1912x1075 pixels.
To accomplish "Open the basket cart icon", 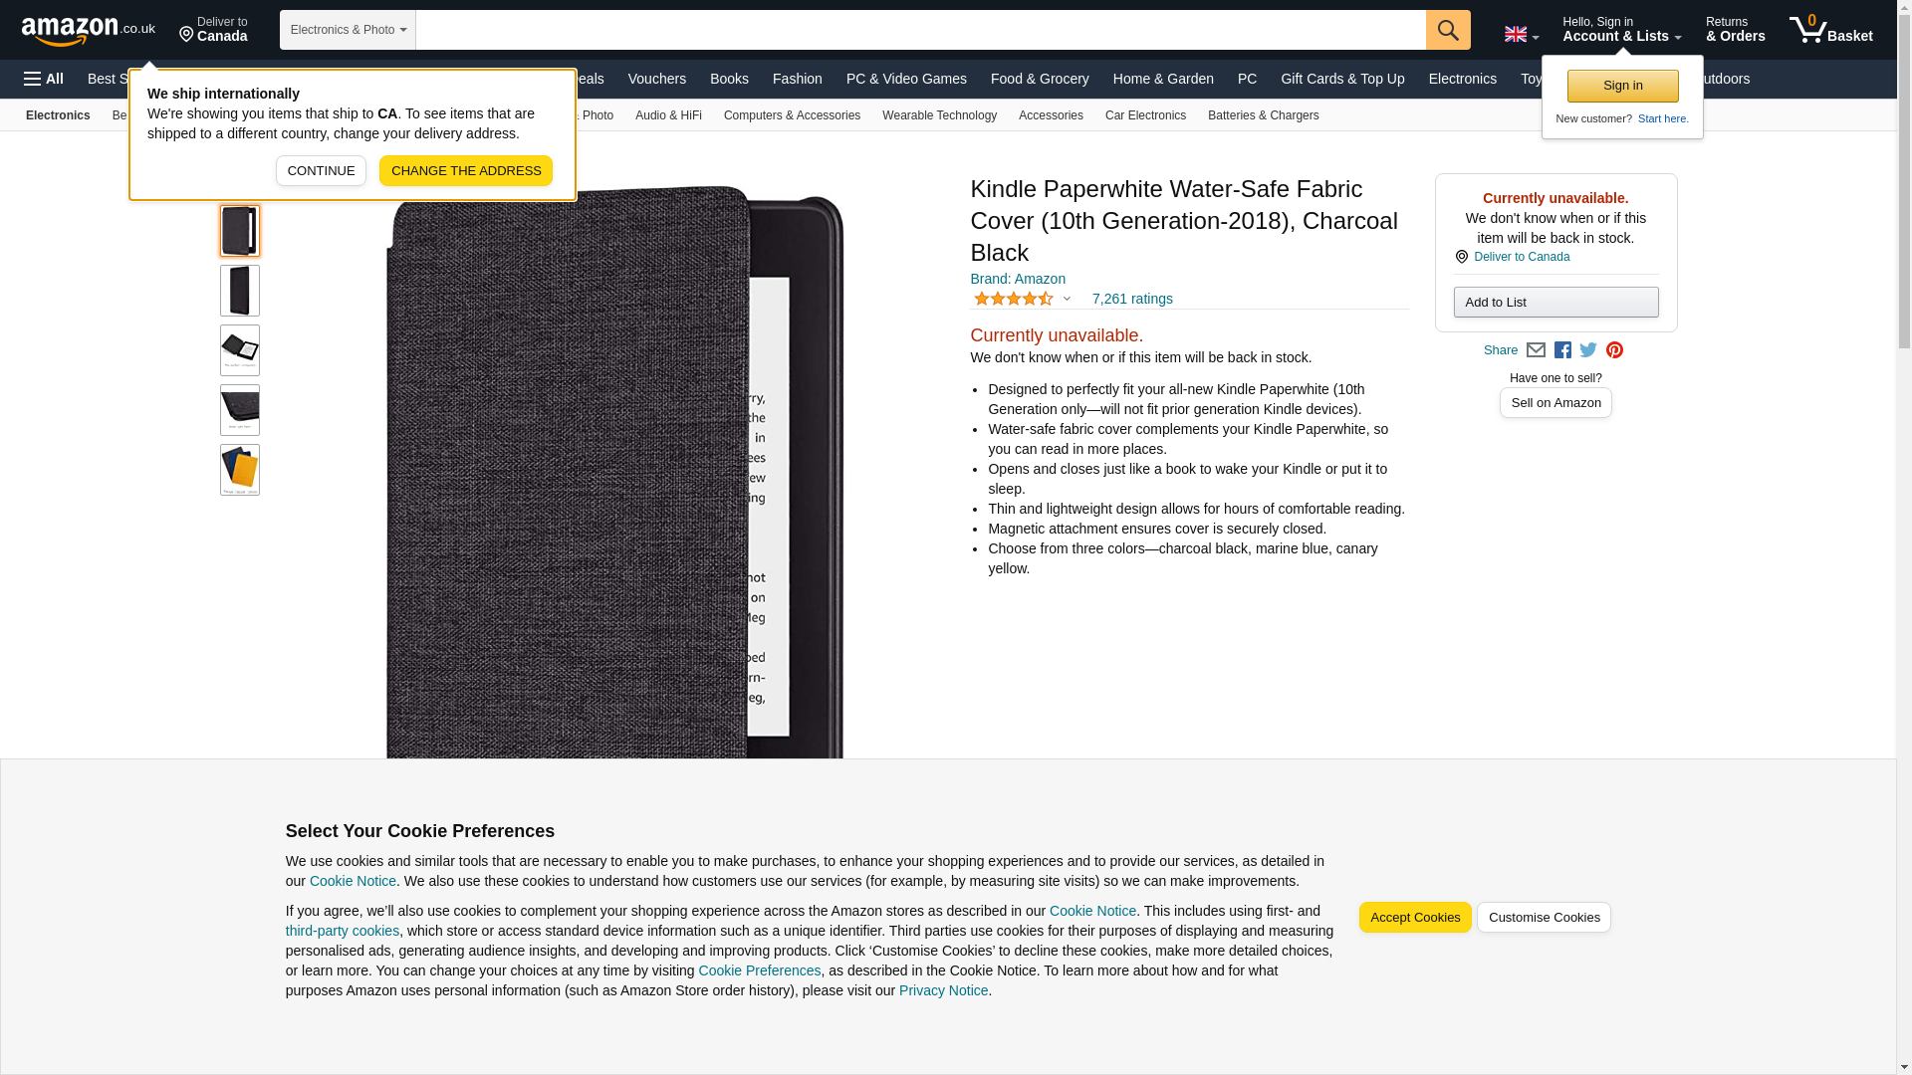I will point(1830,30).
